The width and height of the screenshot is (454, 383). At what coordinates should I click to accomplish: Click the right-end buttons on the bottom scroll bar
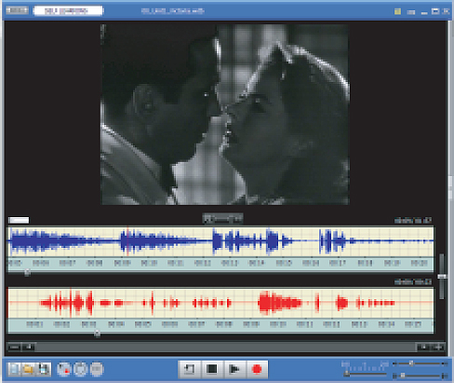click(x=431, y=347)
